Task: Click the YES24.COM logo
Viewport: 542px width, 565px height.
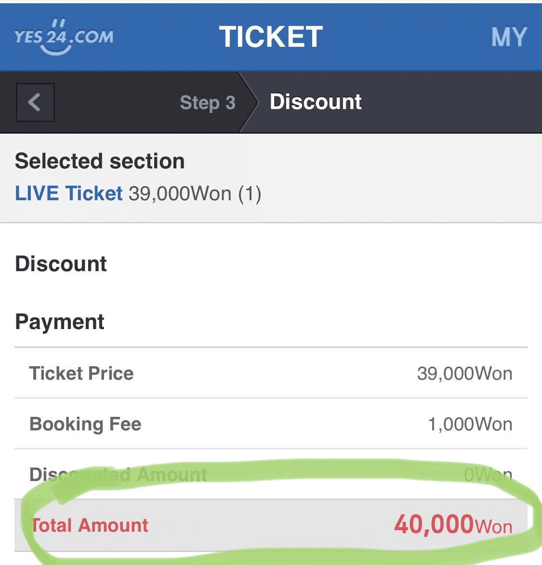Action: click(x=64, y=37)
